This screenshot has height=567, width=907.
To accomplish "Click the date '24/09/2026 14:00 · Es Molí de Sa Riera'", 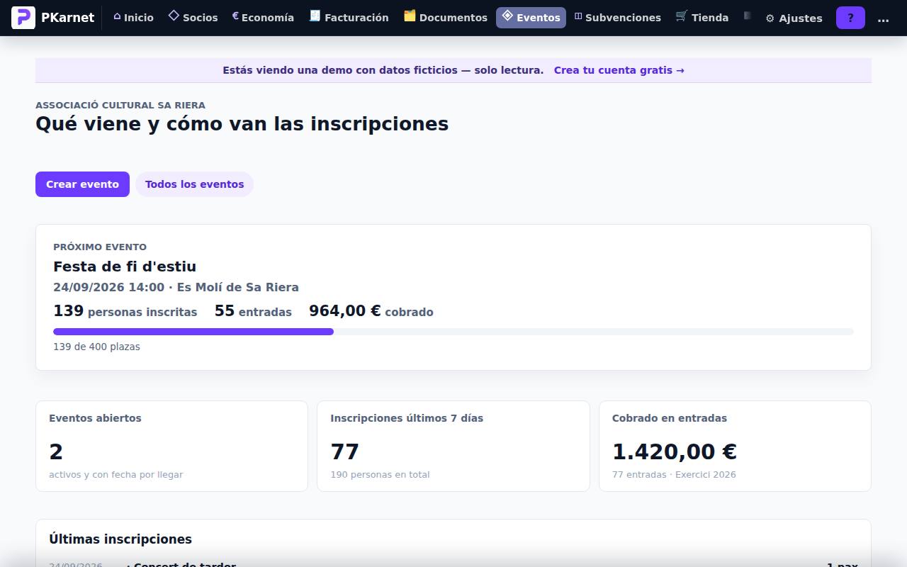I will click(x=176, y=287).
